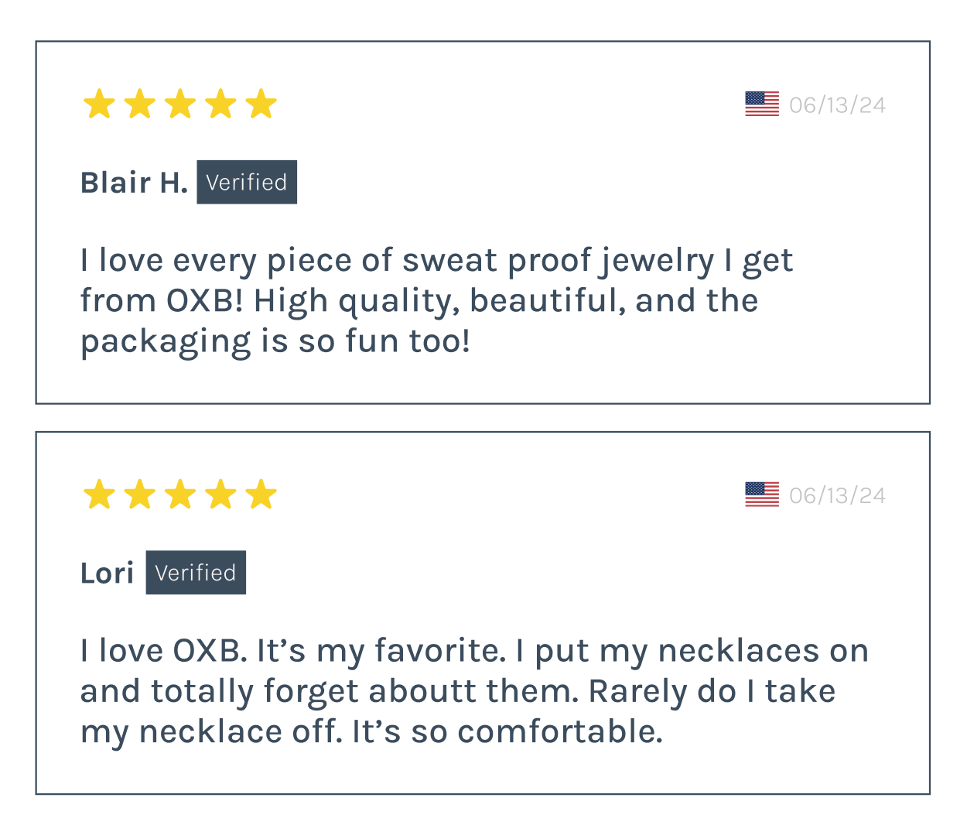This screenshot has height=832, width=967.
Task: Click the second star in Lori's rating
Action: 140,495
